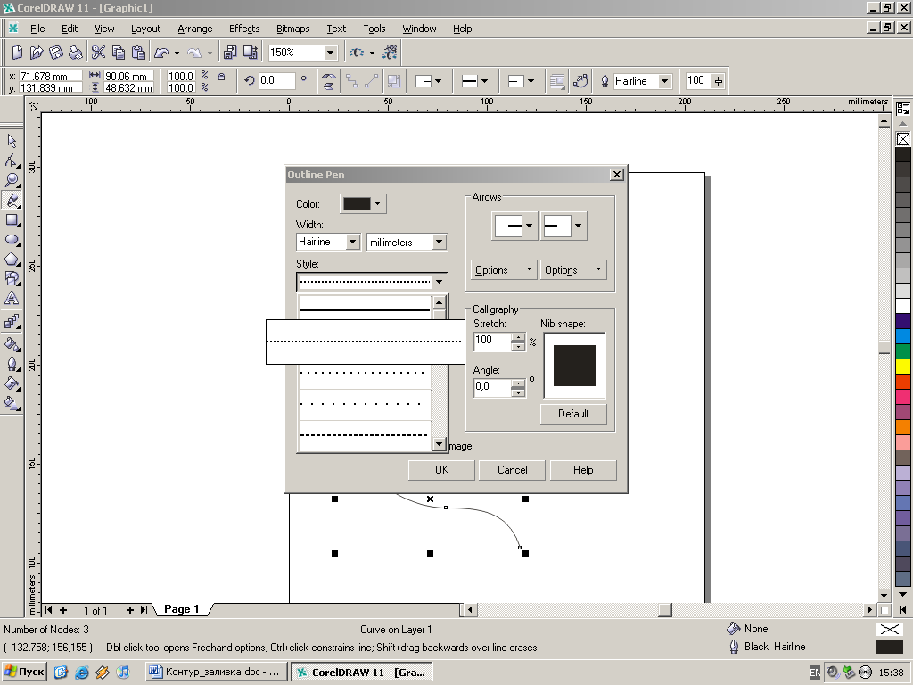The height and width of the screenshot is (685, 913).
Task: Click the Print icon
Action: [75, 53]
